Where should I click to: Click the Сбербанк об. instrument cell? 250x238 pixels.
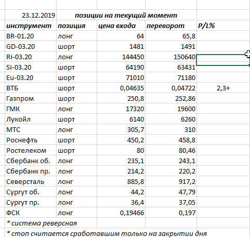(x=31, y=161)
